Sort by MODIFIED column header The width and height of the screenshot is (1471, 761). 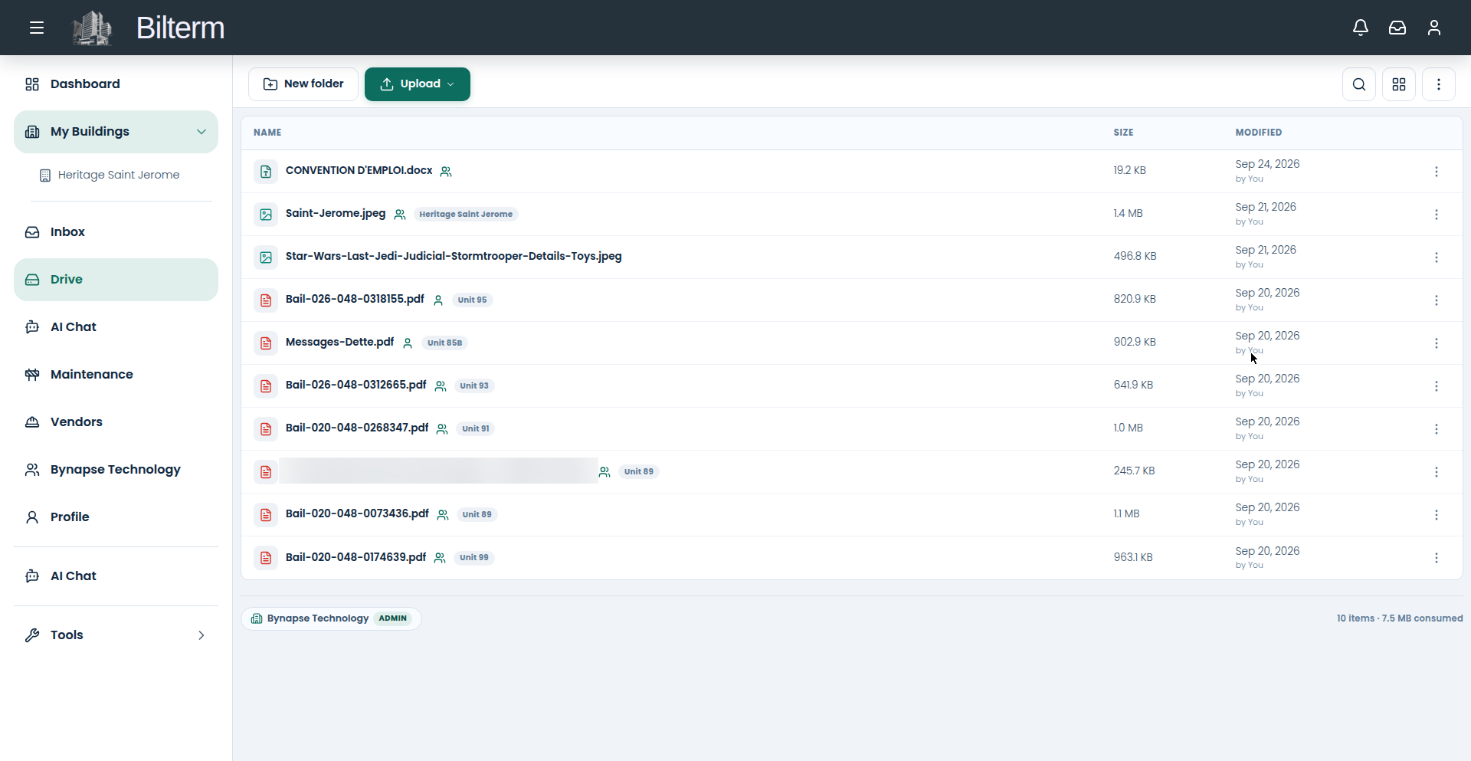pos(1259,133)
